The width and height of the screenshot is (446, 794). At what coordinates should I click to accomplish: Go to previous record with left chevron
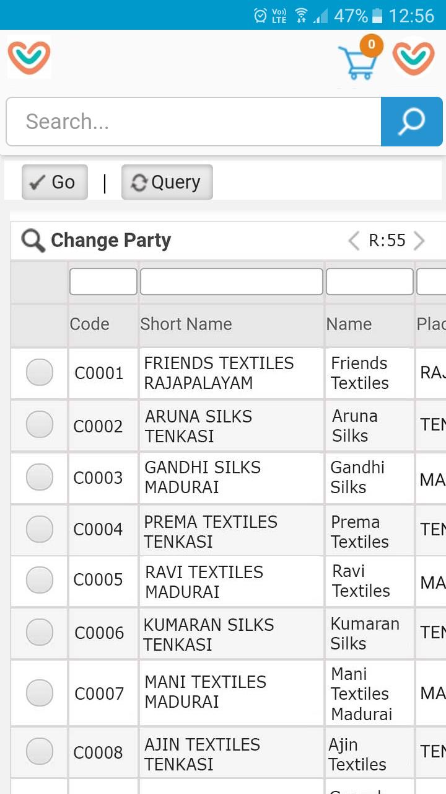[354, 241]
